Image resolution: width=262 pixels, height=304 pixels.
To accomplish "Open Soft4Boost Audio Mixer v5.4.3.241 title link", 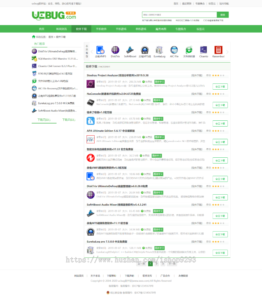I will 116,205.
